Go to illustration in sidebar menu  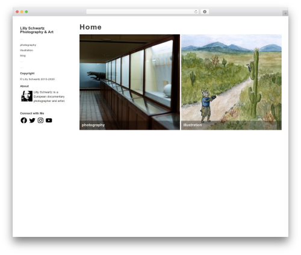pyautogui.click(x=26, y=50)
